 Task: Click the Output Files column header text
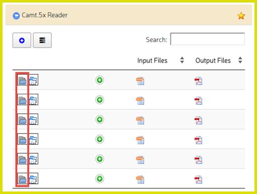[x=213, y=60]
